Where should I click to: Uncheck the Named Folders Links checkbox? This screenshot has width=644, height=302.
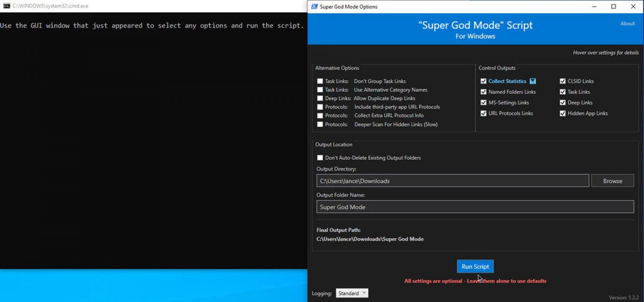(483, 92)
